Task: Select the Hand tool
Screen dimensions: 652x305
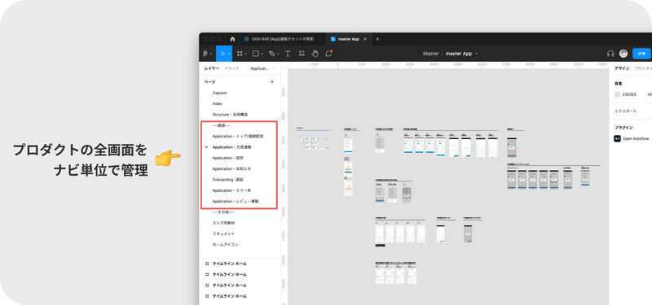Action: [315, 54]
